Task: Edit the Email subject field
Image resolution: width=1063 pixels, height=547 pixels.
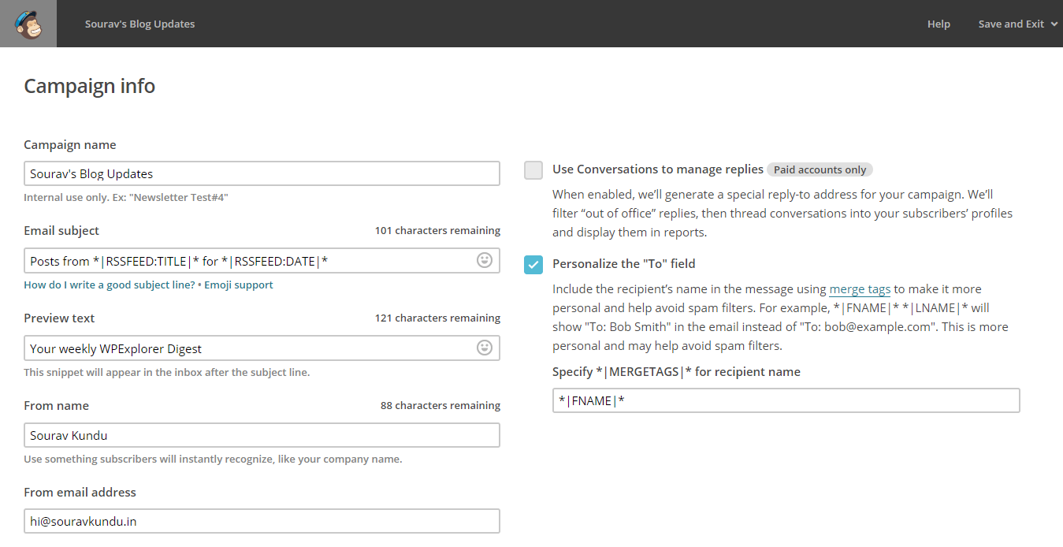Action: (262, 261)
